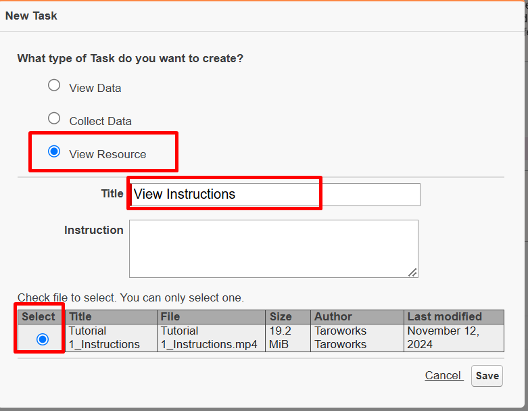Click the November 12, 2024 date cell
The height and width of the screenshot is (411, 528).
tap(443, 337)
